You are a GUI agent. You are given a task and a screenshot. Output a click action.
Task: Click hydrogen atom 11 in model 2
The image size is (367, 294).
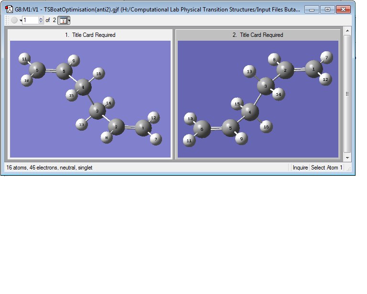(189, 141)
